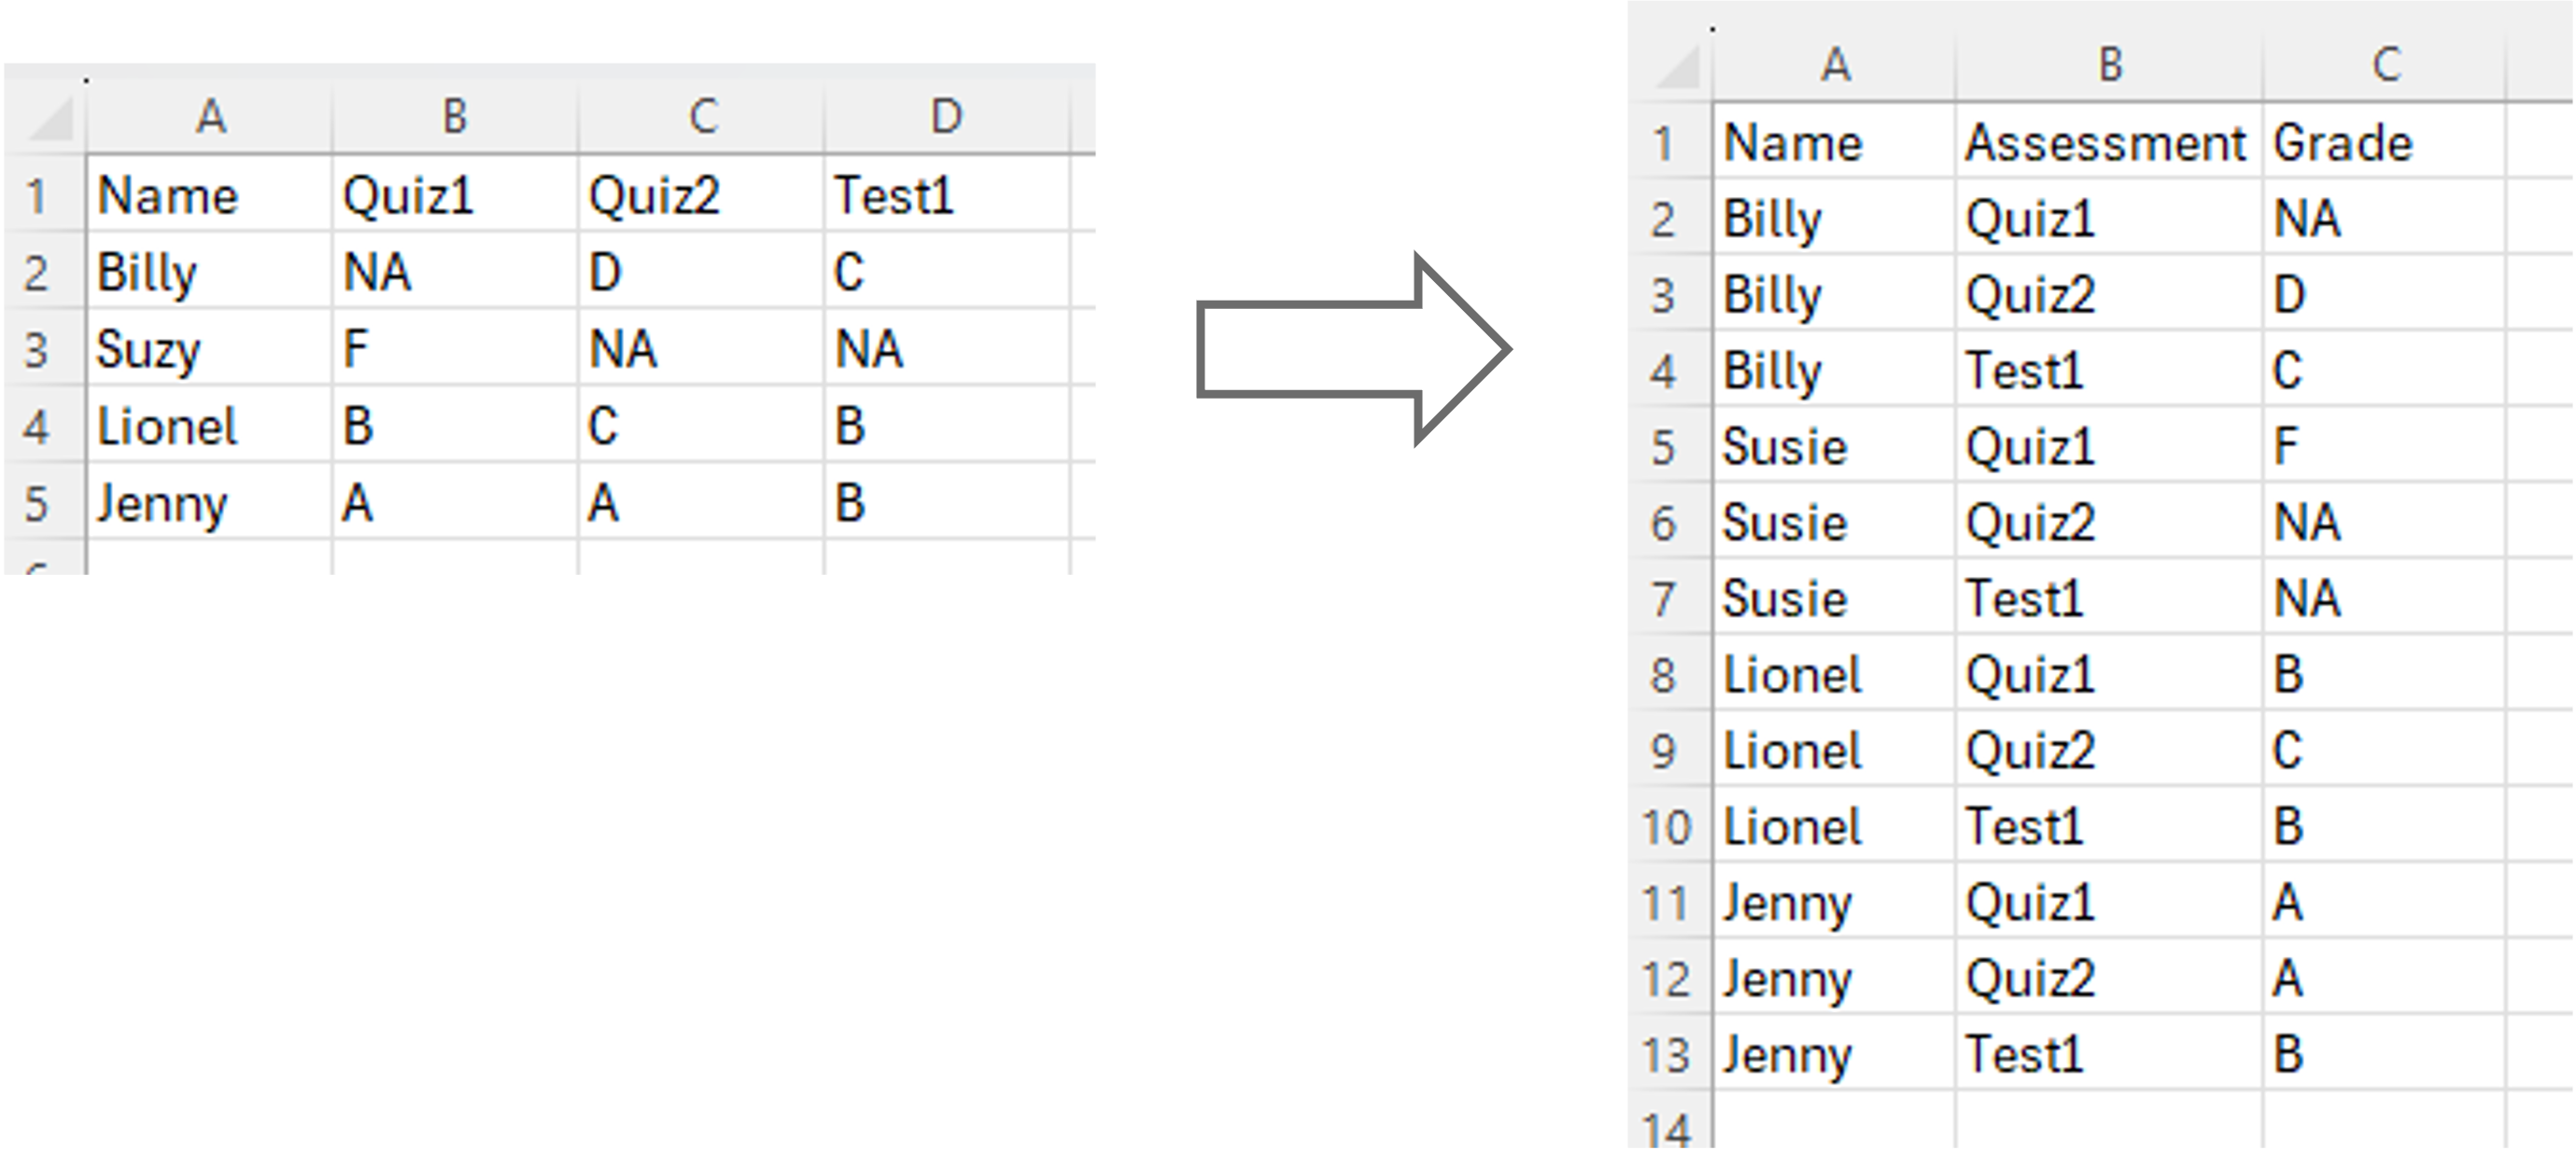This screenshot has height=1150, width=2576.
Task: Click Lionel's name cell in left table
Action: point(208,426)
